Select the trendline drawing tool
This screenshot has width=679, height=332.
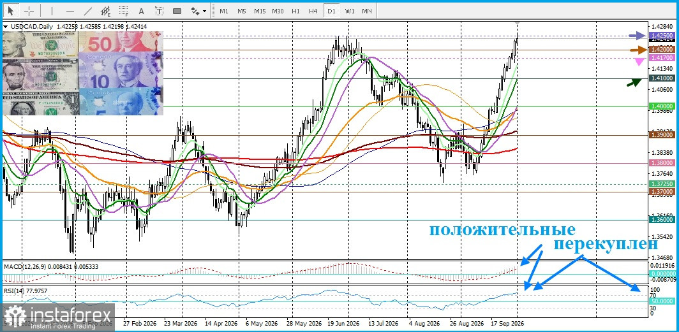[88, 11]
